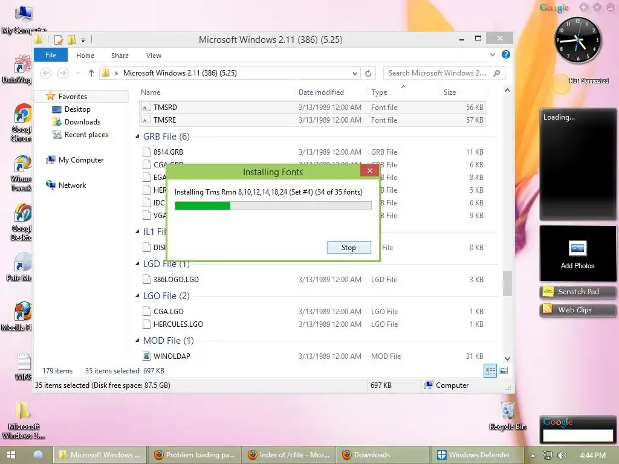Collapse the IL1 File group
This screenshot has height=464, width=619.
137,232
